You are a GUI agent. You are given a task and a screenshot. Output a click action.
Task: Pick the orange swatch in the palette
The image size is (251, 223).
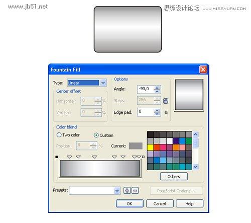click(x=176, y=147)
